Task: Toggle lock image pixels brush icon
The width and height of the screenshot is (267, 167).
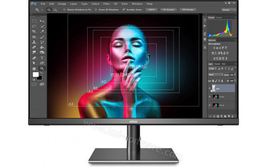Action: (216, 81)
